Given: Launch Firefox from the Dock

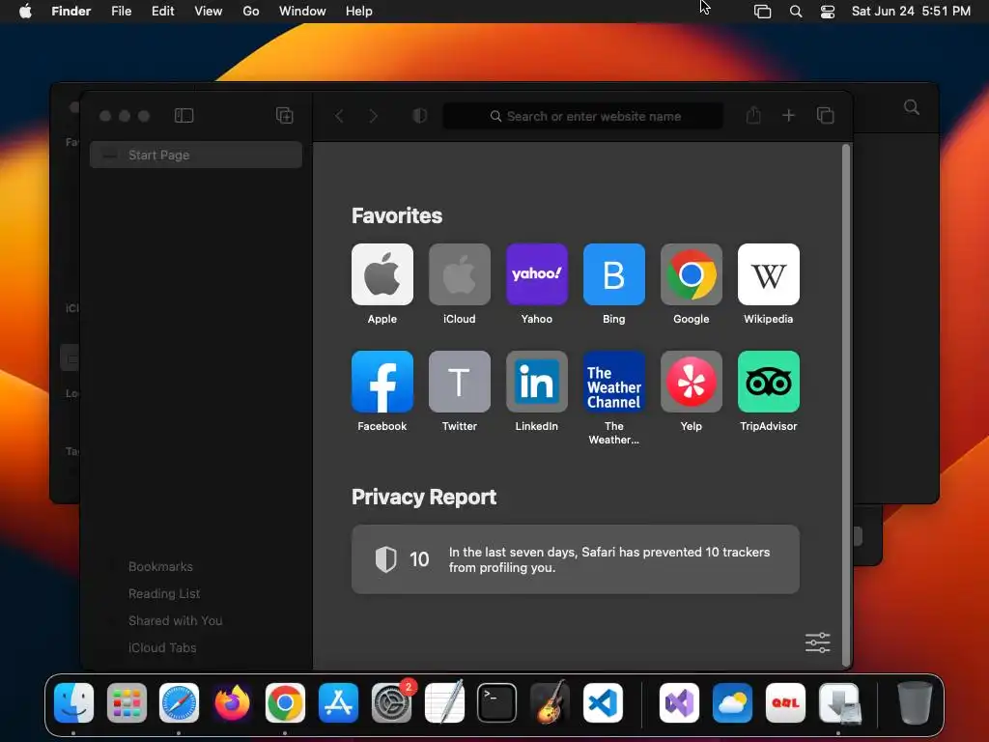Looking at the screenshot, I should (232, 703).
